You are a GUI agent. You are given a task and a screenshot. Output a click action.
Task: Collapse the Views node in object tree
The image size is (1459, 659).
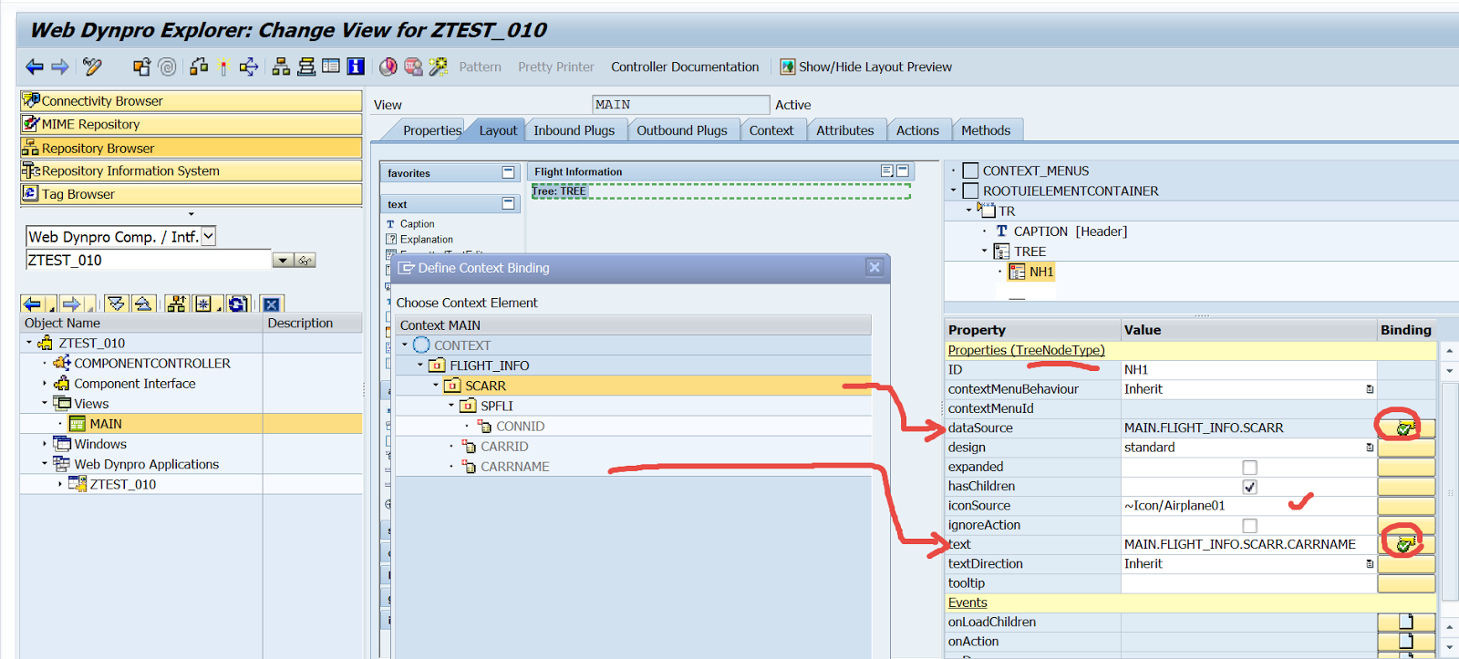point(44,403)
